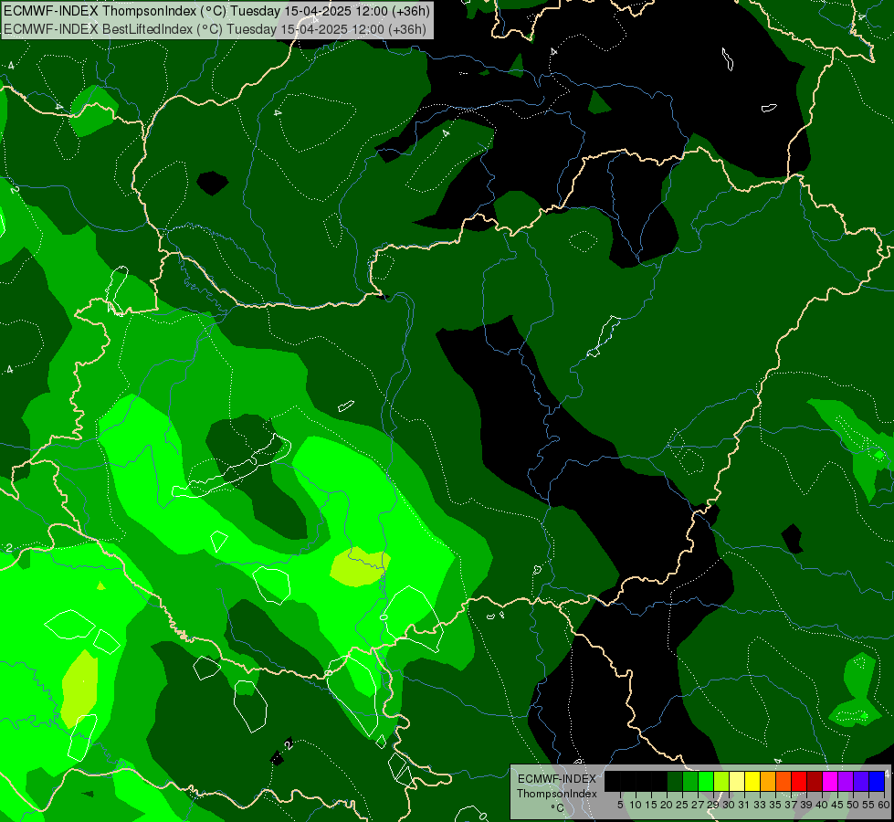
Task: Click the red-orange 35–37 legend swatch
Action: [x=784, y=781]
